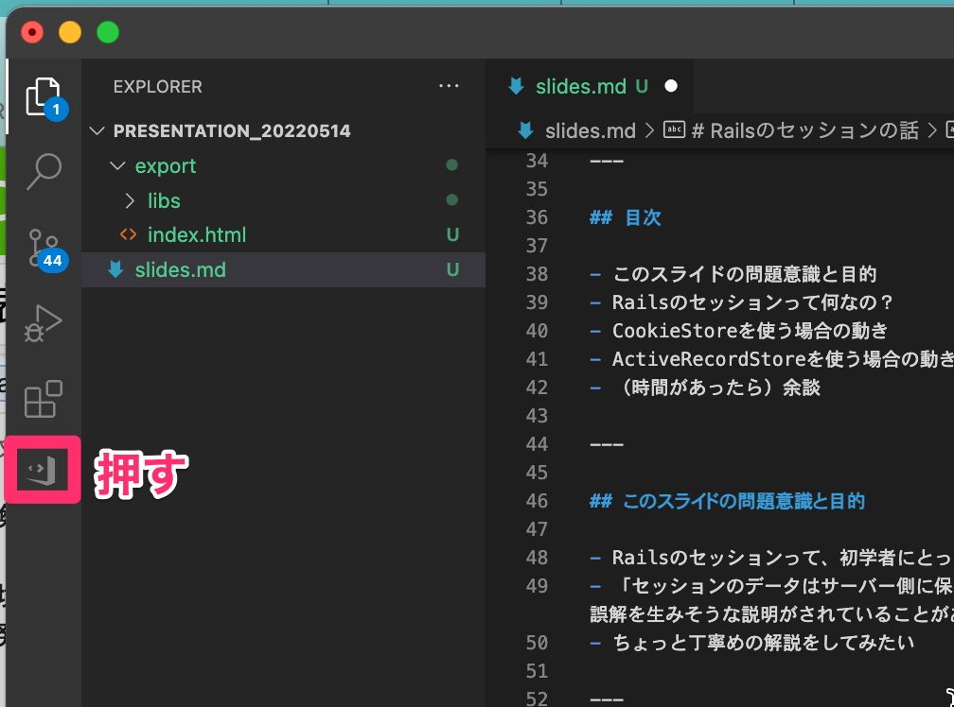The height and width of the screenshot is (707, 954).
Task: Click line 40 'CookieStoreを使う場合の動き'
Action: point(750,331)
